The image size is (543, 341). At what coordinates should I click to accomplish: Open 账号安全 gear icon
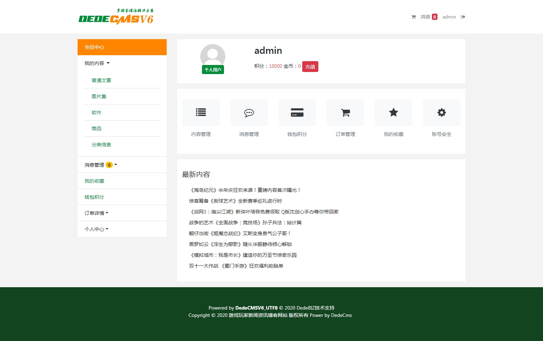[441, 113]
